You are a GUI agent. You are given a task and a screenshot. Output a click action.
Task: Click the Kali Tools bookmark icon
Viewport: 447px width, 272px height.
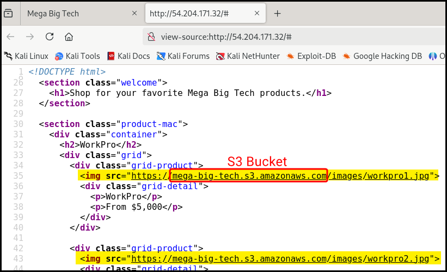[x=59, y=56]
